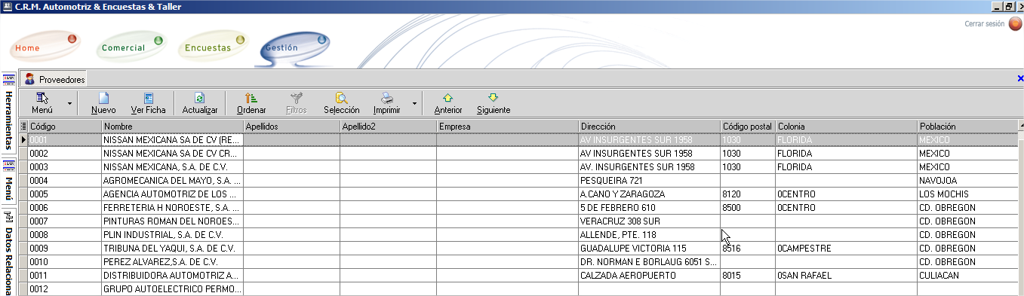Click address PESQUEIRA 721
The width and height of the screenshot is (1024, 296).
click(x=649, y=181)
